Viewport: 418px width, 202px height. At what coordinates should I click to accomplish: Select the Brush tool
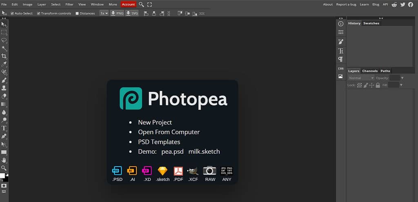coord(4,80)
